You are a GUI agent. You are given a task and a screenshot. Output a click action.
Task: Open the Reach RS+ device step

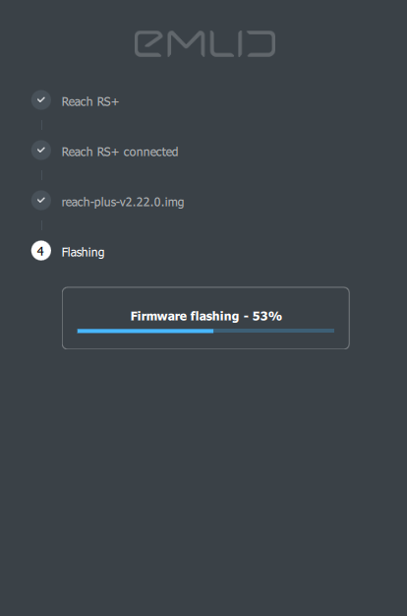click(x=89, y=101)
